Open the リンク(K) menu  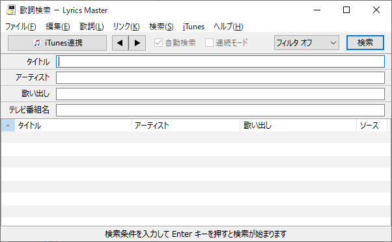point(126,27)
